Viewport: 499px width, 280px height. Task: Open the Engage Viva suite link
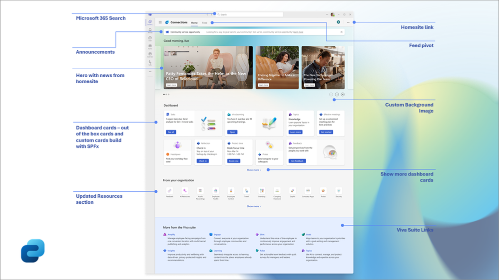click(217, 235)
